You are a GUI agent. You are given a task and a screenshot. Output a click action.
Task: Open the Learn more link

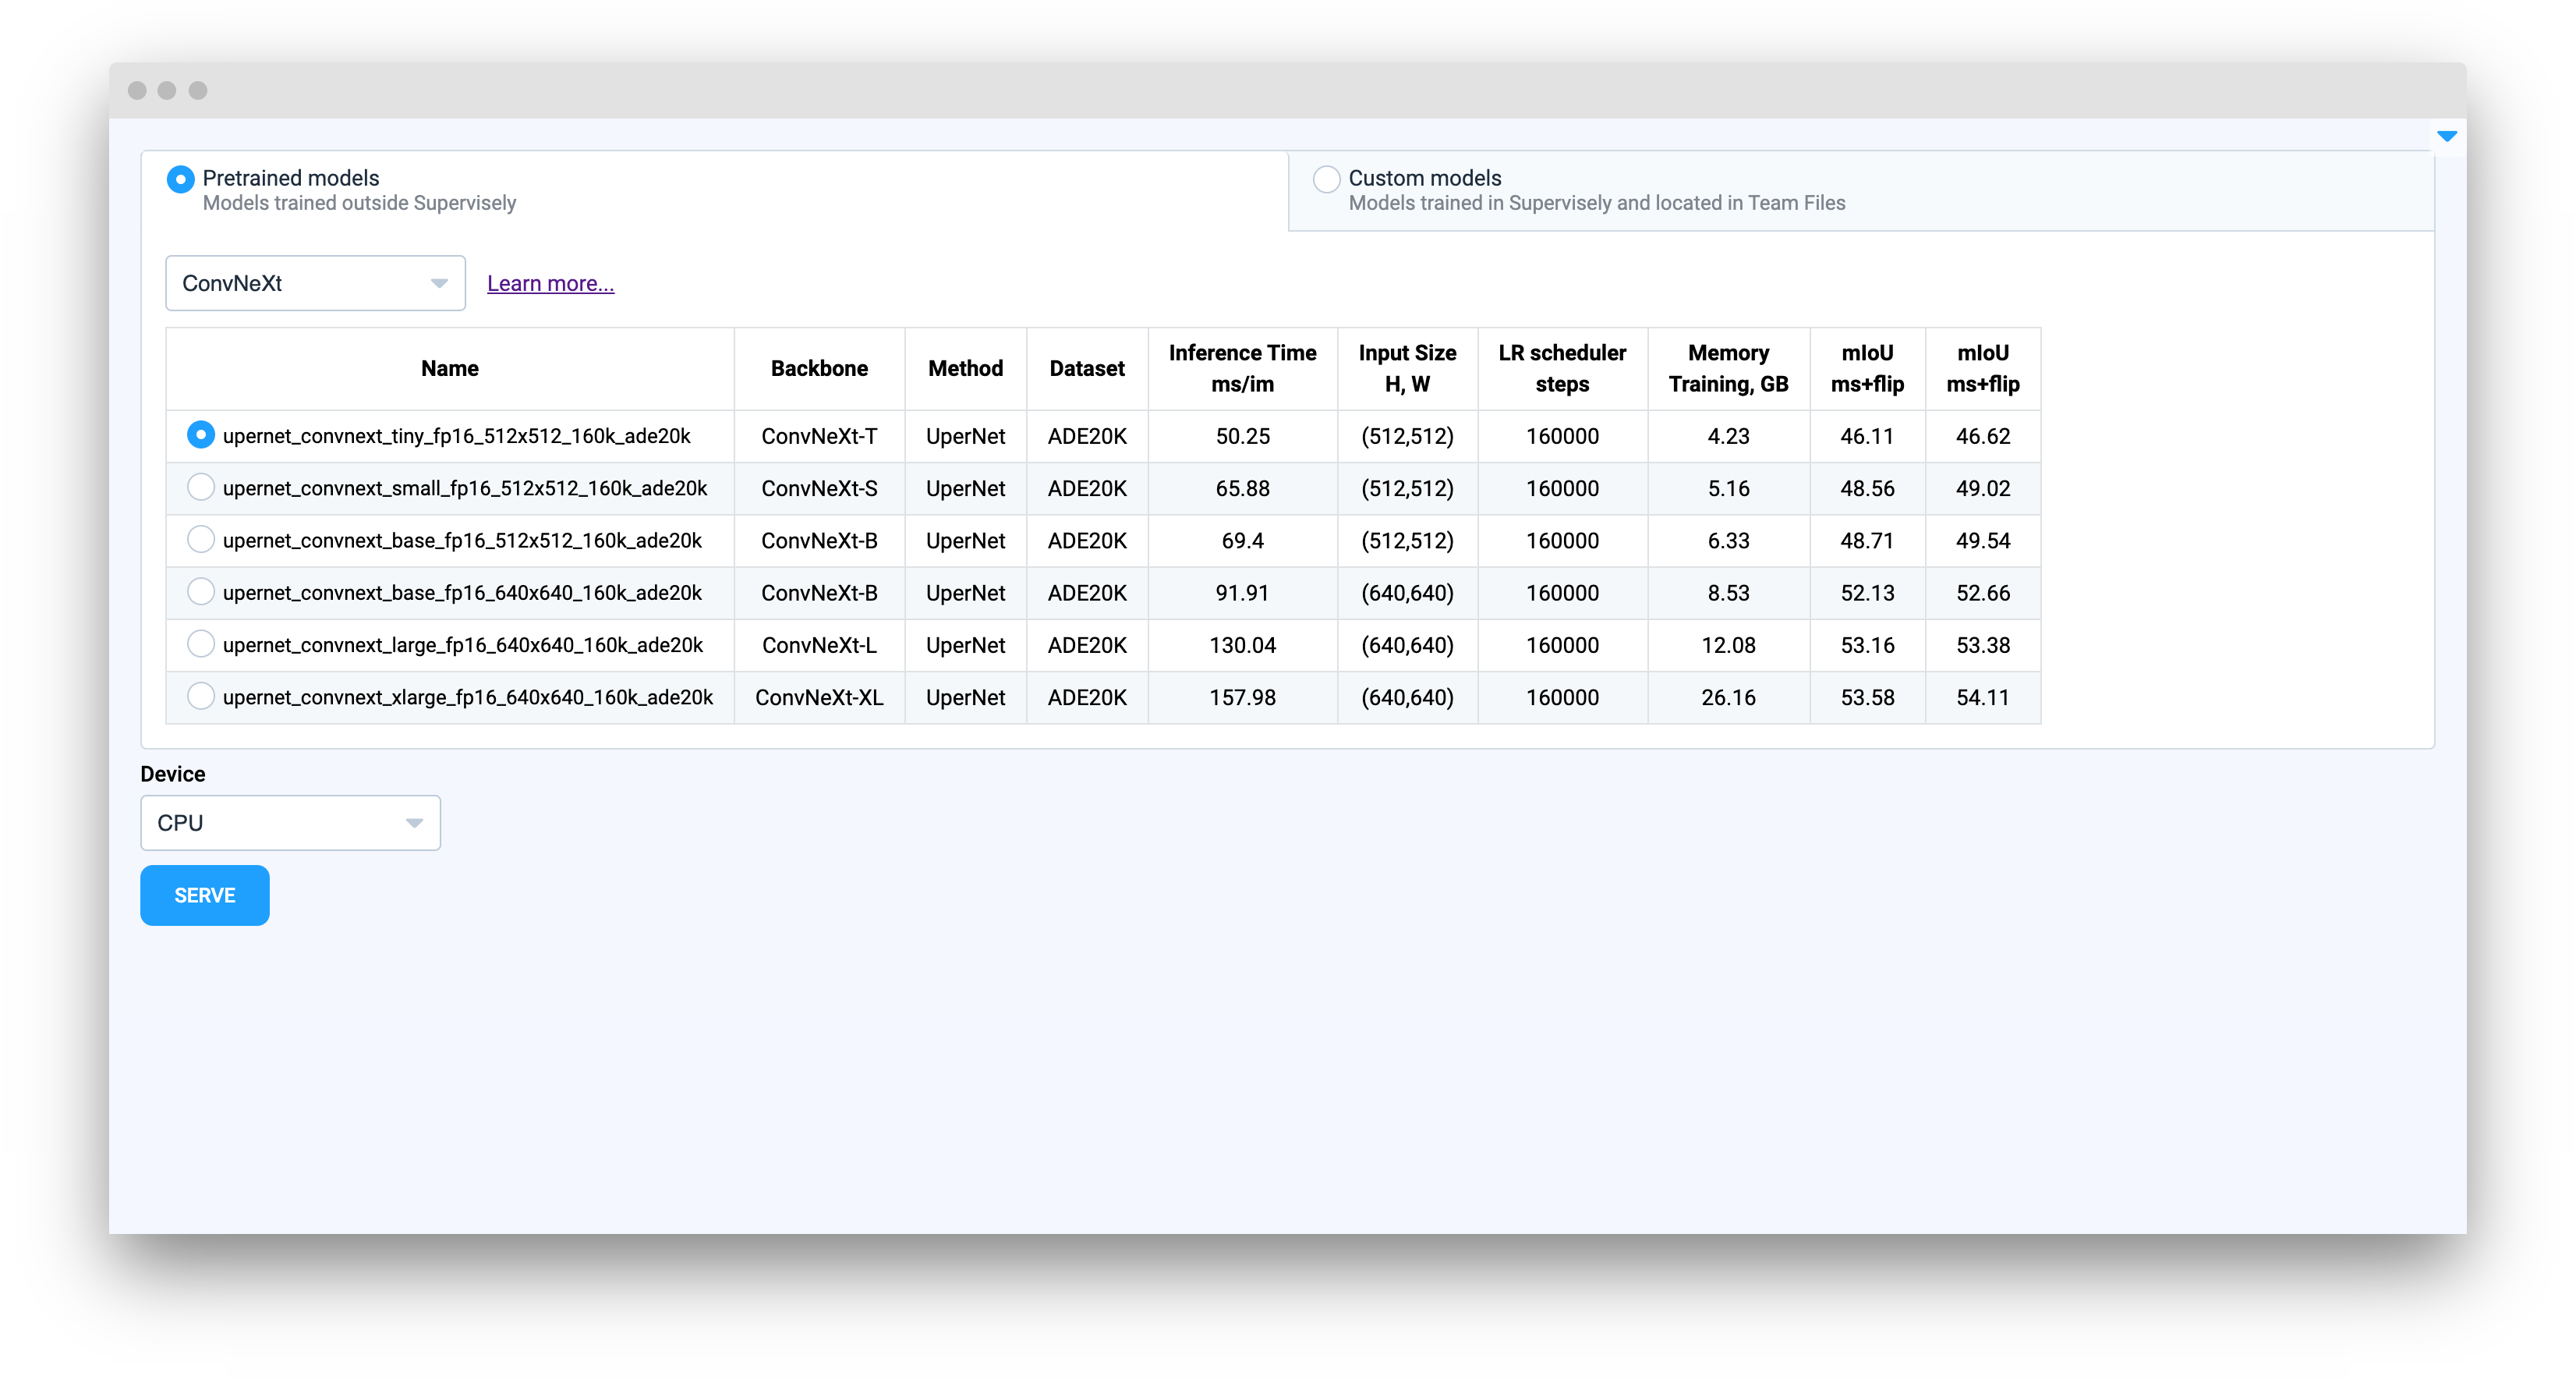550,283
